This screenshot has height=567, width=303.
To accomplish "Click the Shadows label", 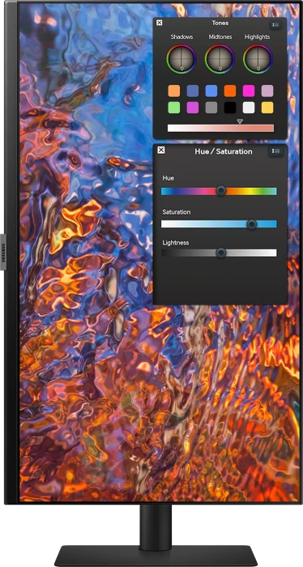I will tap(181, 37).
